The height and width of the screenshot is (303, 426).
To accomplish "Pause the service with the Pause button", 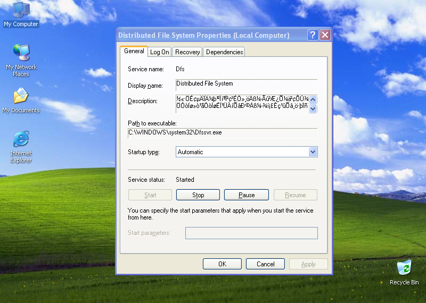I will (247, 195).
